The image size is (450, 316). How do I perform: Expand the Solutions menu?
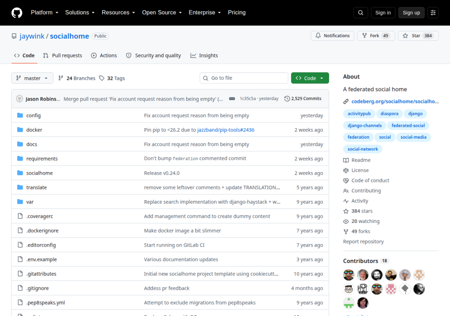tap(80, 13)
